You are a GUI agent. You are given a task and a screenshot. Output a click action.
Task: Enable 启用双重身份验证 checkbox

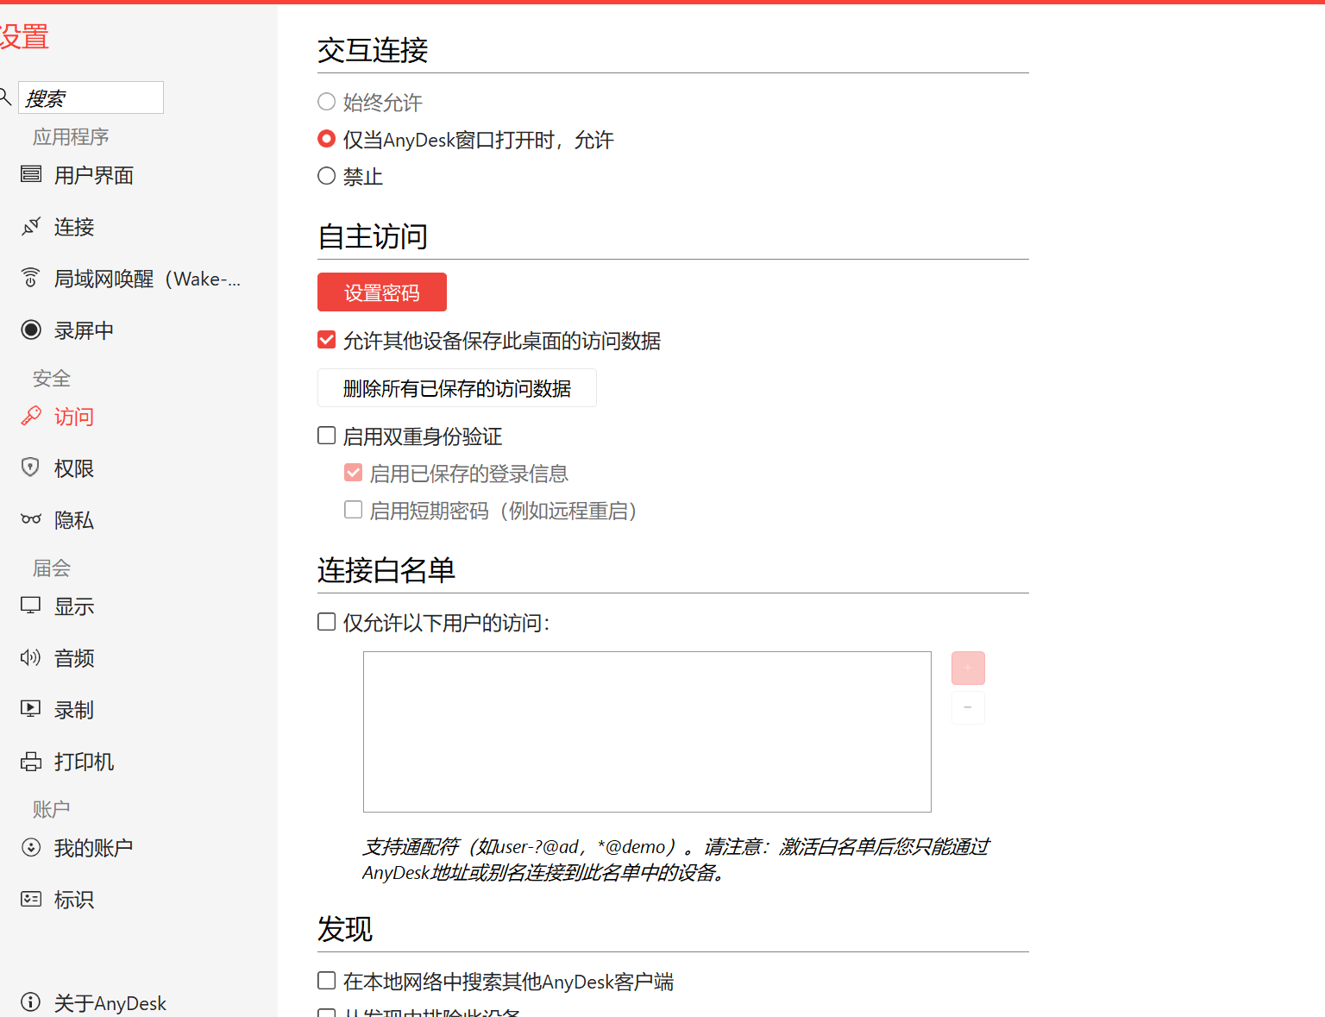[326, 436]
